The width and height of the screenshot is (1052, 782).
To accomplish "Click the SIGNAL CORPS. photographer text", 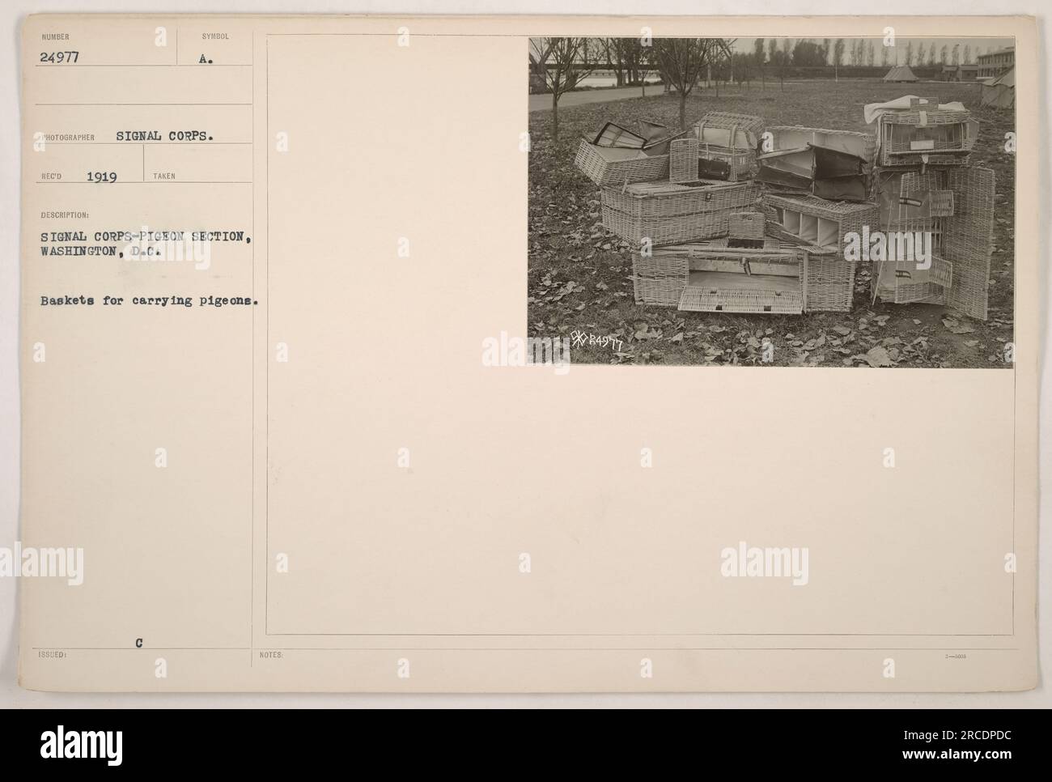I will [x=164, y=136].
